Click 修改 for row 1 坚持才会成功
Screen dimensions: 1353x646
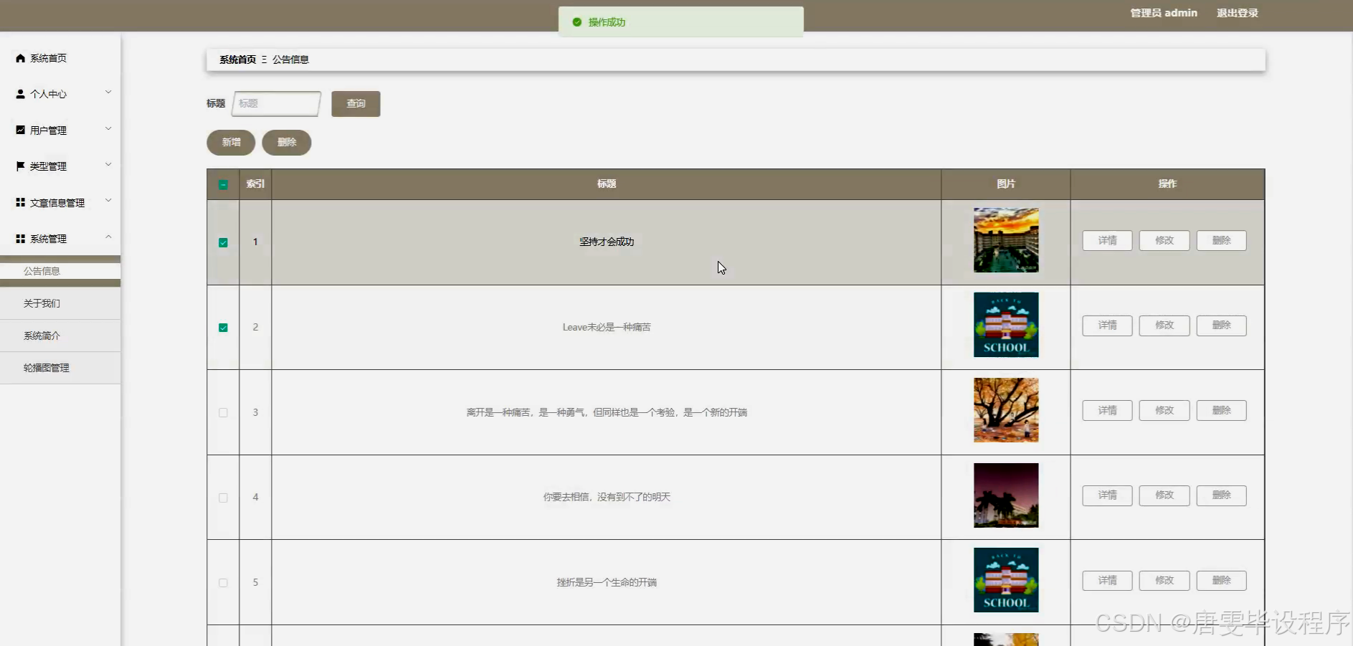click(x=1164, y=241)
